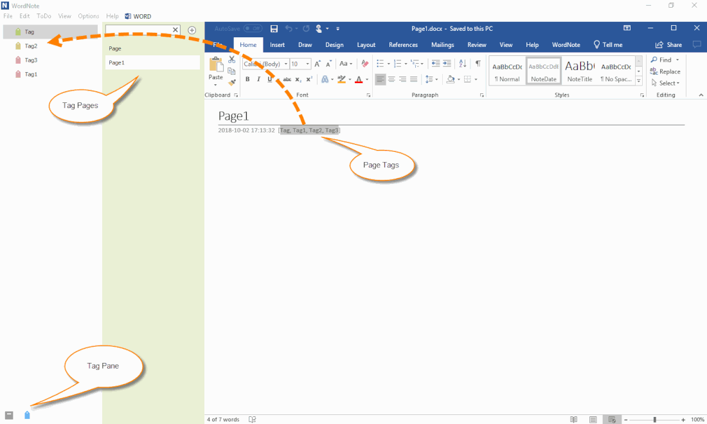Adjust the zoom slider handle
The width and height of the screenshot is (707, 424).
click(655, 419)
